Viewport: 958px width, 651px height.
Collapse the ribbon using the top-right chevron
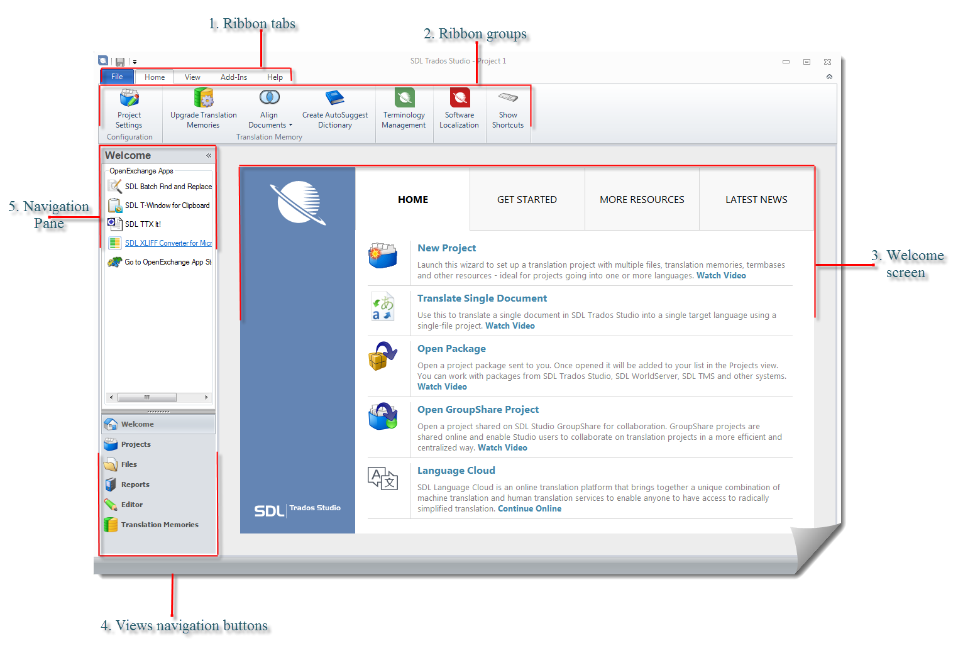(829, 77)
